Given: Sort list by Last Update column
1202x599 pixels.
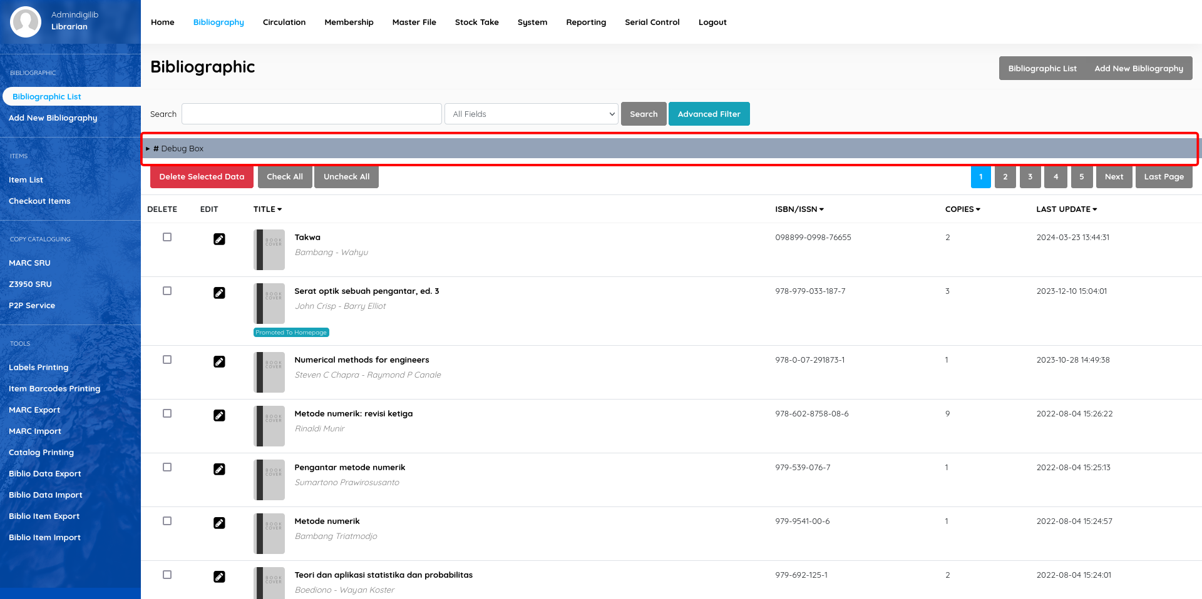Looking at the screenshot, I should coord(1066,209).
